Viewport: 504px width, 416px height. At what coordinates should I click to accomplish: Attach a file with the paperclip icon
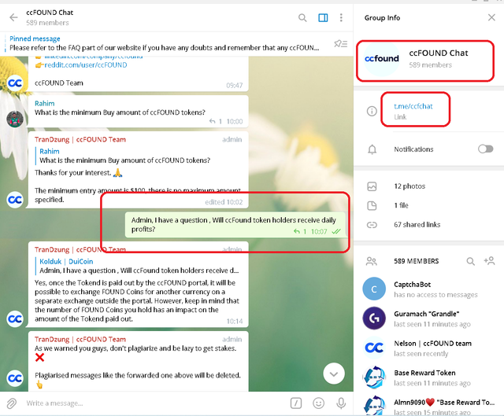pos(12,403)
